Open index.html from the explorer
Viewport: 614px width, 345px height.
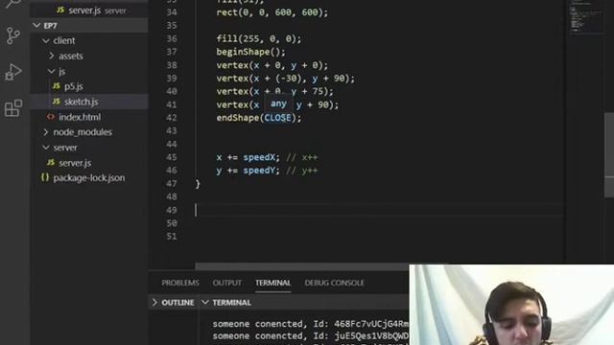tap(80, 117)
